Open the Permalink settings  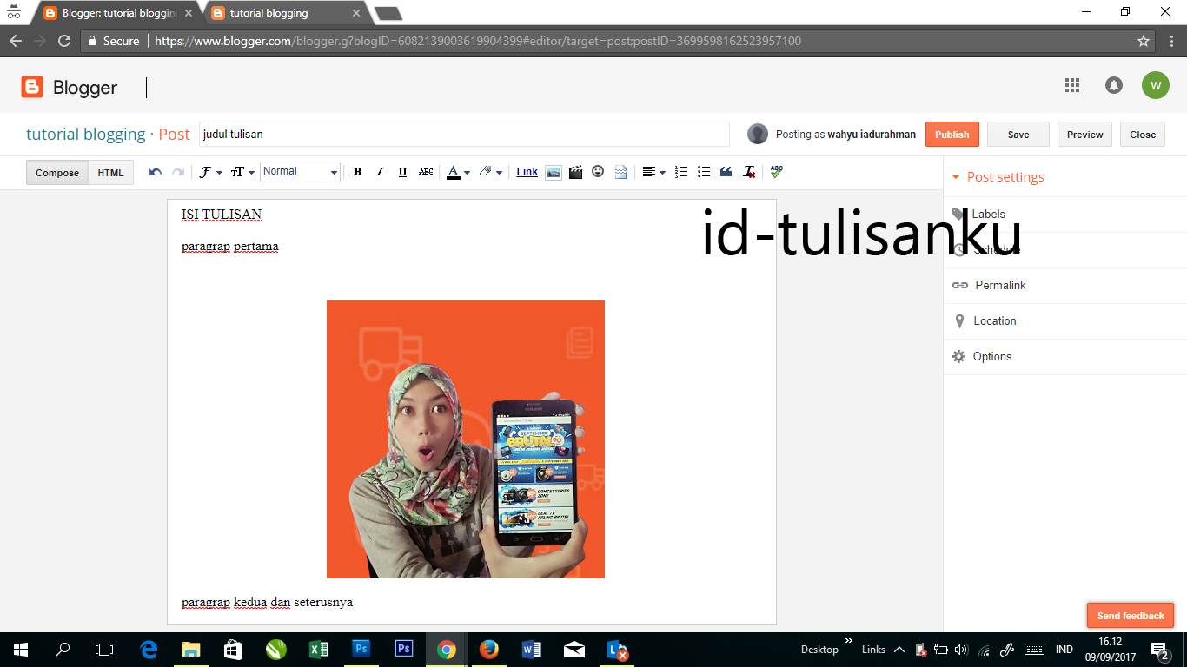tap(1000, 285)
